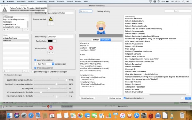The image size is (192, 120).
Task: Open Launchpad in the dock
Action: click(24, 115)
